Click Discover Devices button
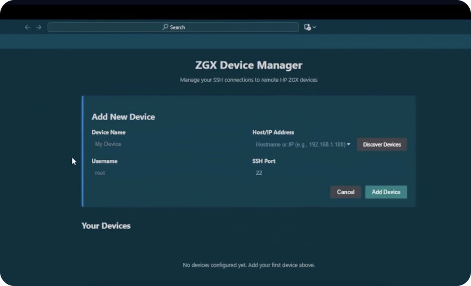The height and width of the screenshot is (286, 471). coord(382,145)
